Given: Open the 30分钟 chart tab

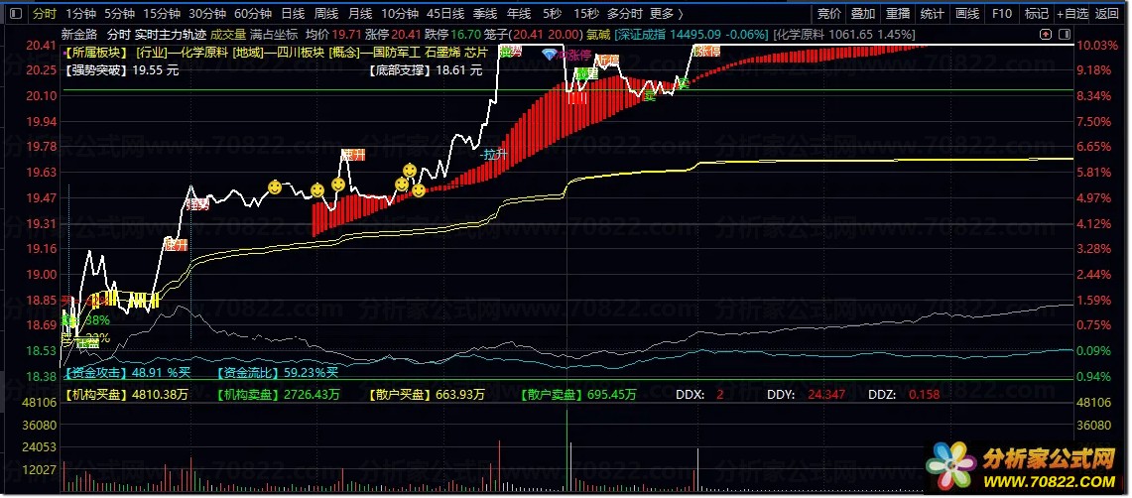Looking at the screenshot, I should click(207, 13).
